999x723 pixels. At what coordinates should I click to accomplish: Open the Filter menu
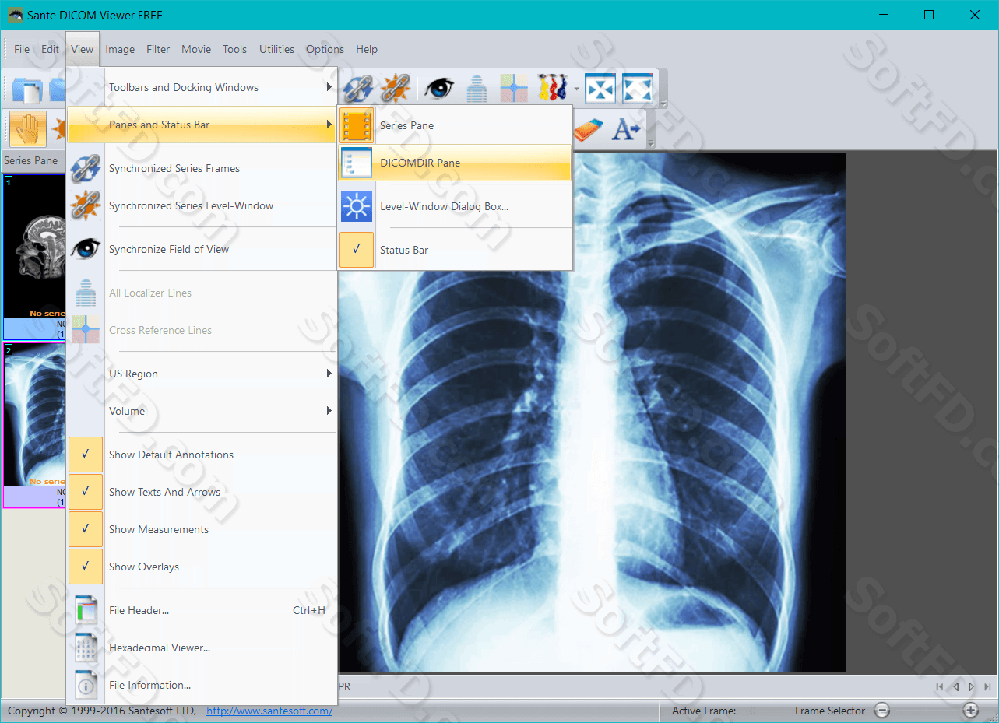(x=158, y=49)
